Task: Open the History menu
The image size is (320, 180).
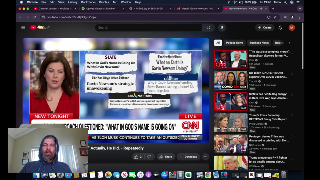Action: tap(73, 2)
